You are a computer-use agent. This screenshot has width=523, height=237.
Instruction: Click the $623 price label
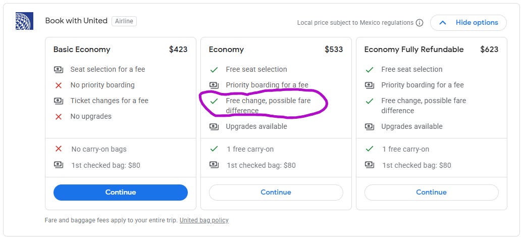coord(489,50)
